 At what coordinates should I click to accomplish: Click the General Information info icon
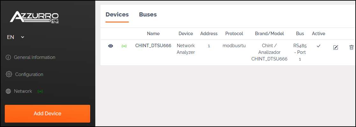(8, 57)
